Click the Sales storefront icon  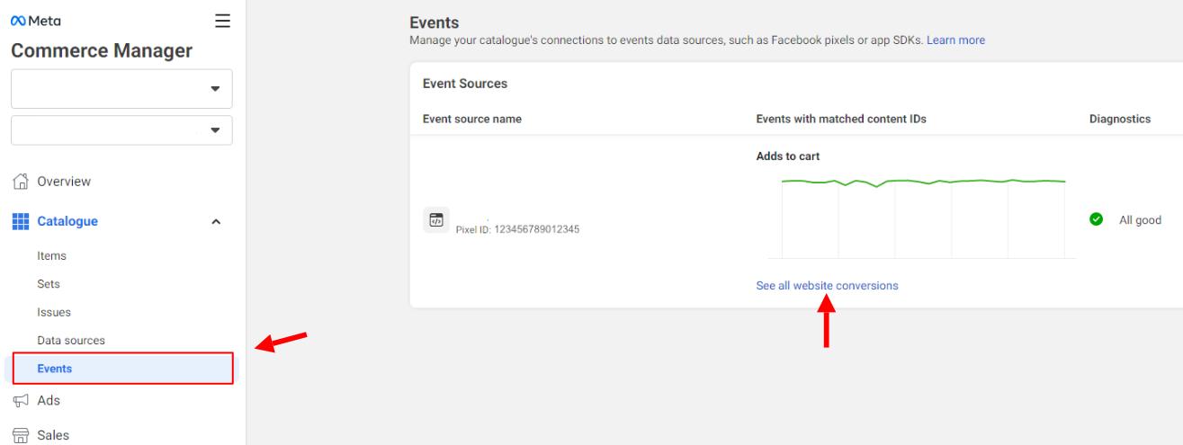point(21,436)
